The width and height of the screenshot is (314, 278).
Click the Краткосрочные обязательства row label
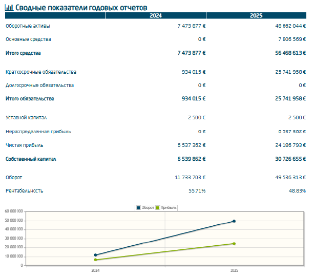tap(41, 72)
